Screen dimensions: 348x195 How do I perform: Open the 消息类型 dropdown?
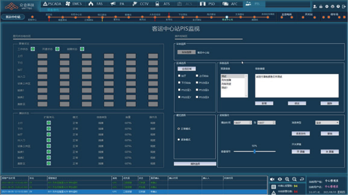pos(326,123)
